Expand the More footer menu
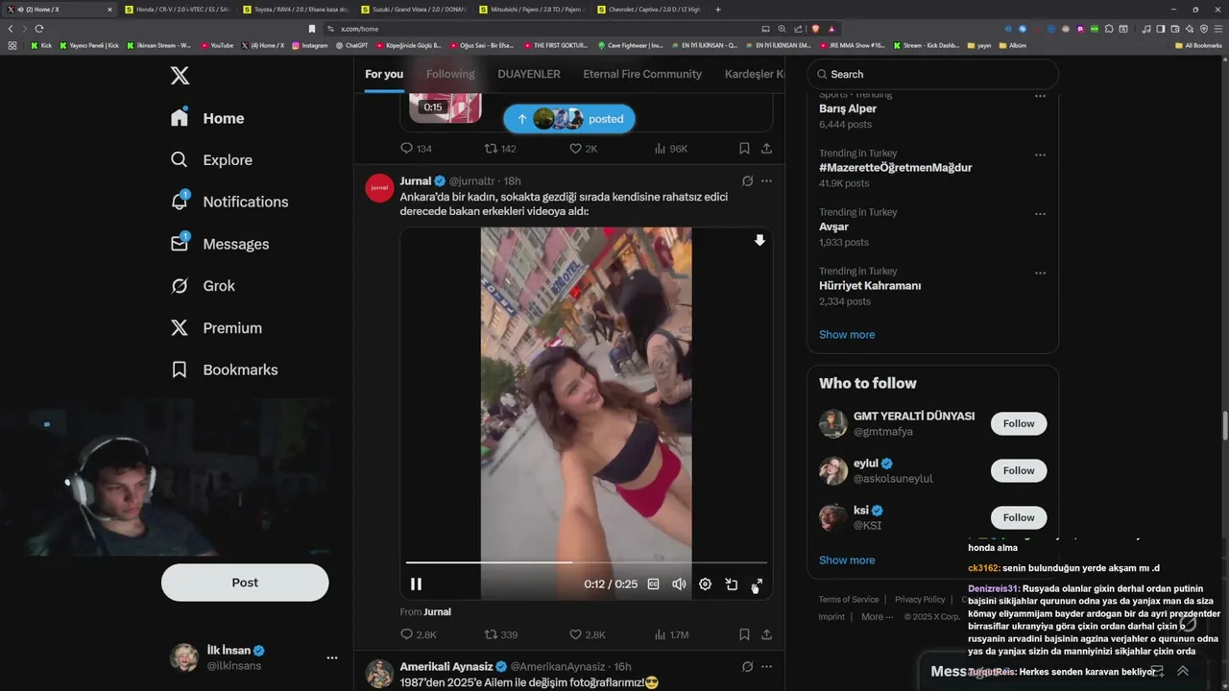 (877, 616)
